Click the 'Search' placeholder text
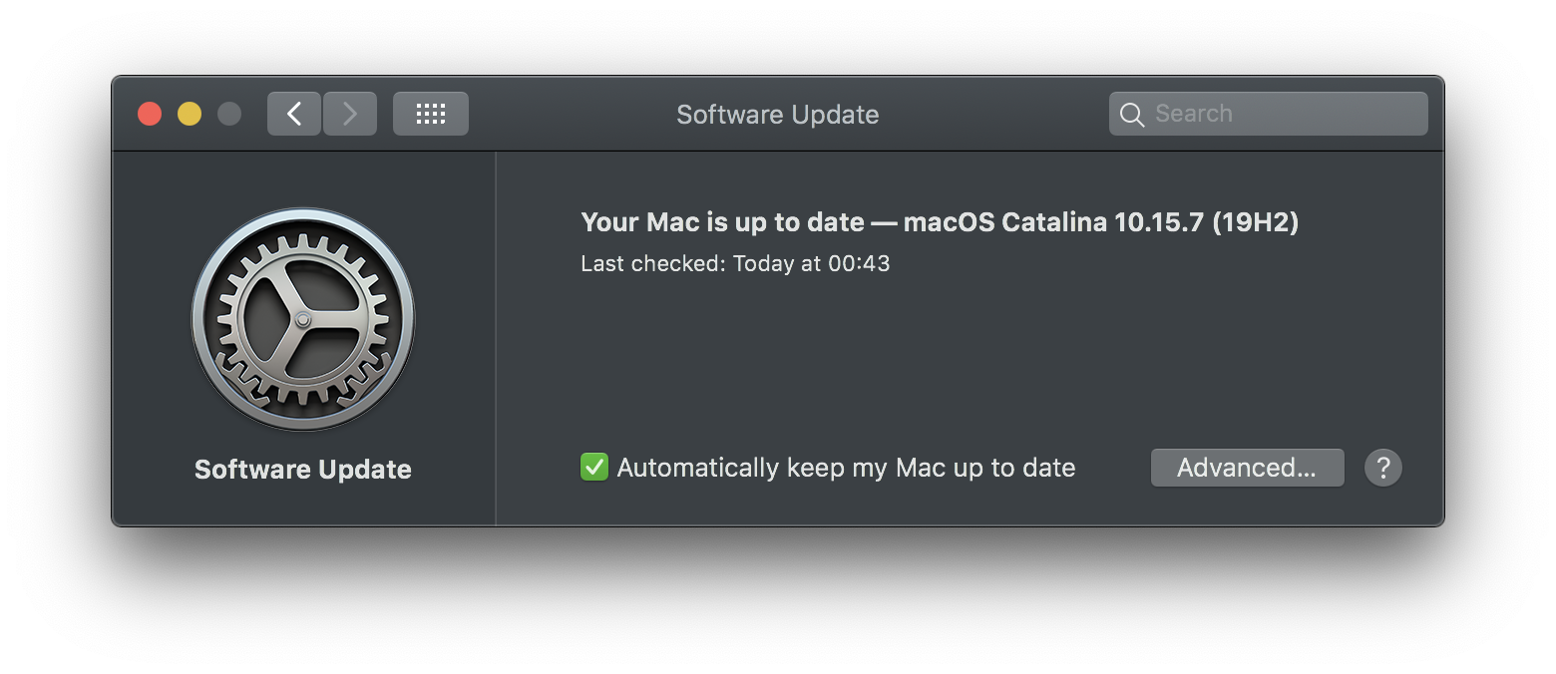 (x=1194, y=114)
